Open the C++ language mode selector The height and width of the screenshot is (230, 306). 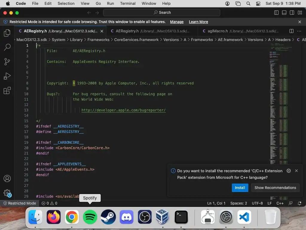pyautogui.click(x=280, y=203)
